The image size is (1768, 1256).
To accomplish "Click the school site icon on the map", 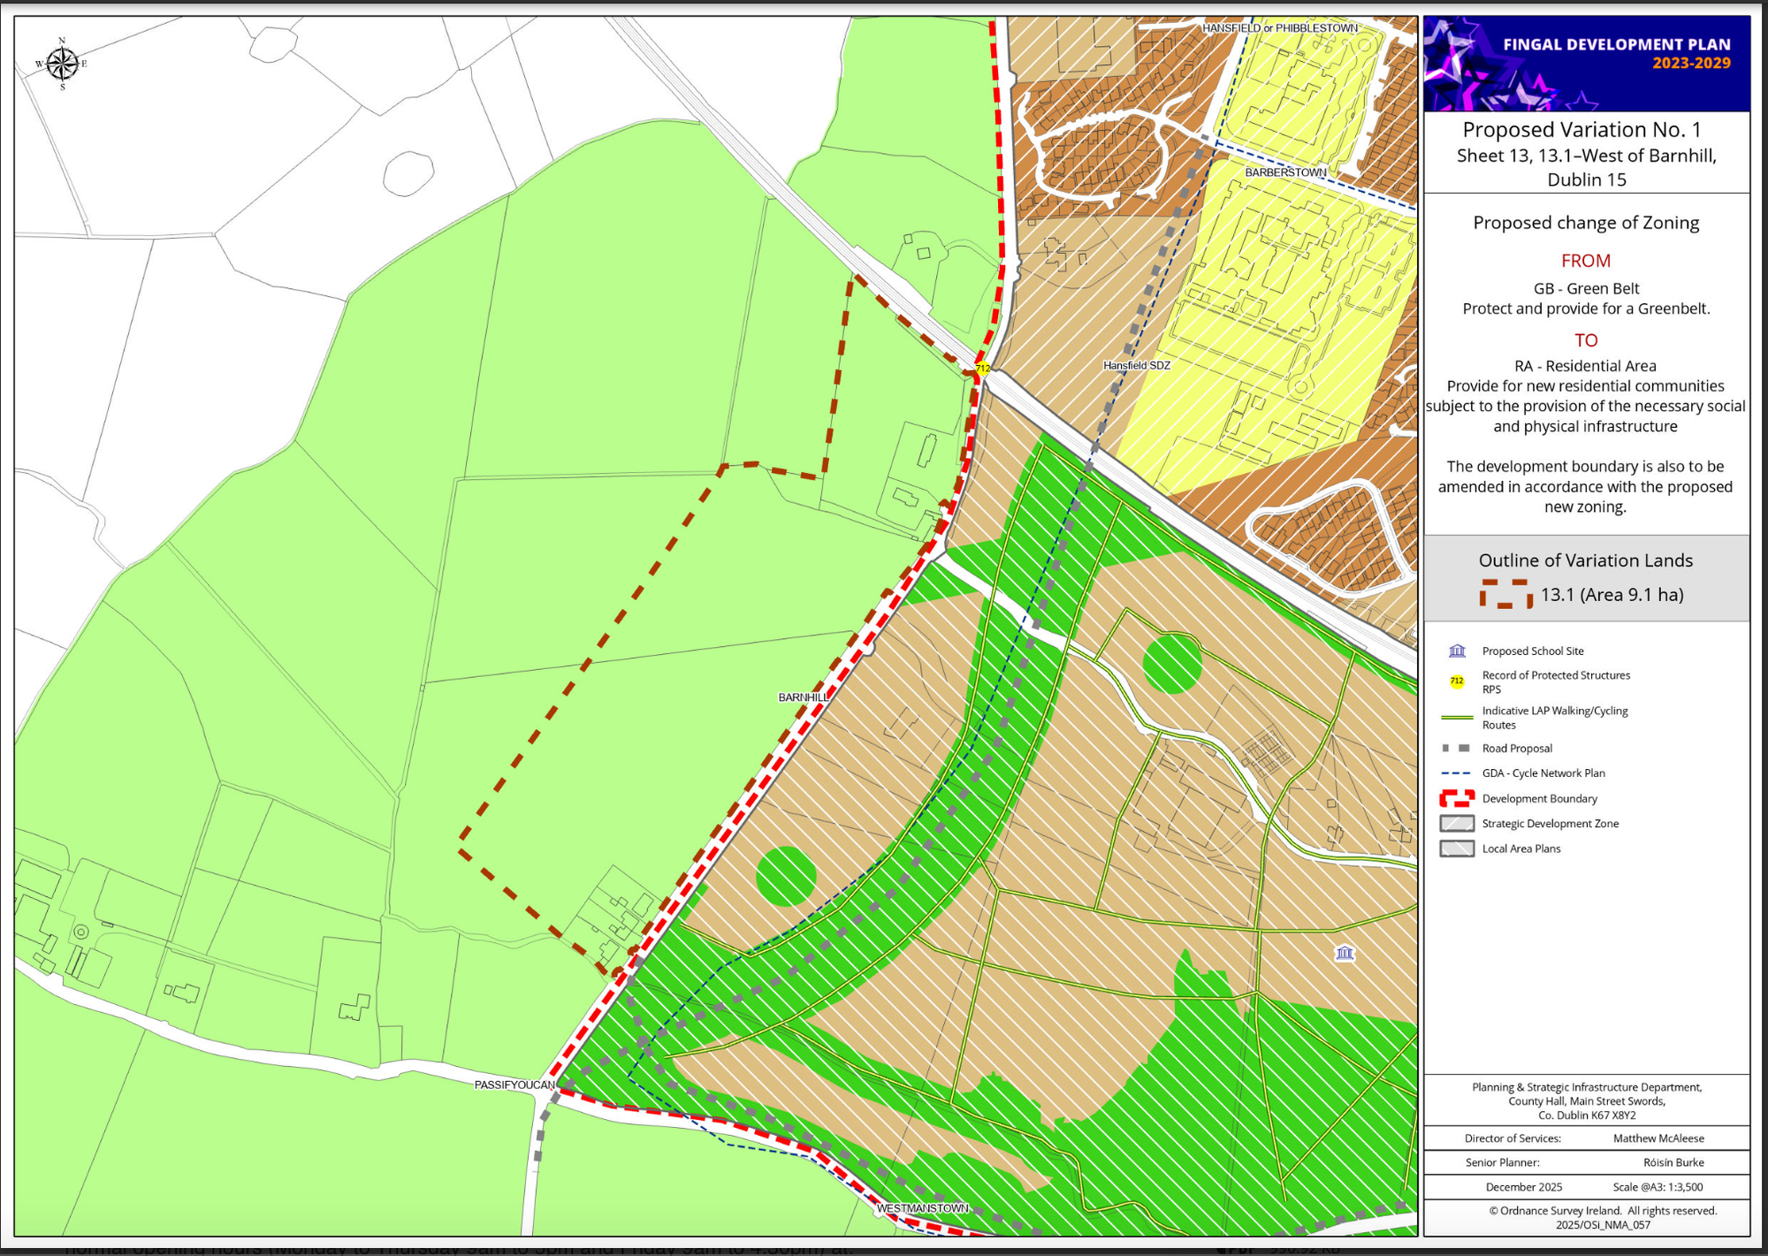I will [x=1345, y=953].
